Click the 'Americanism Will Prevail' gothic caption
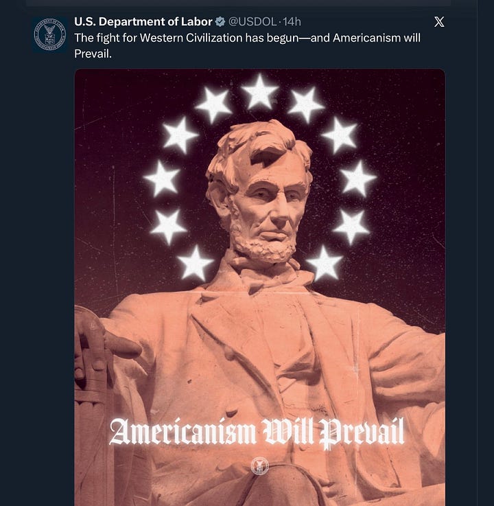494x506 pixels. coord(257,433)
